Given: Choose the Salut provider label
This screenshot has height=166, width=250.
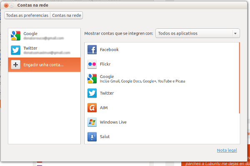Looking at the screenshot, I should click(105, 137).
